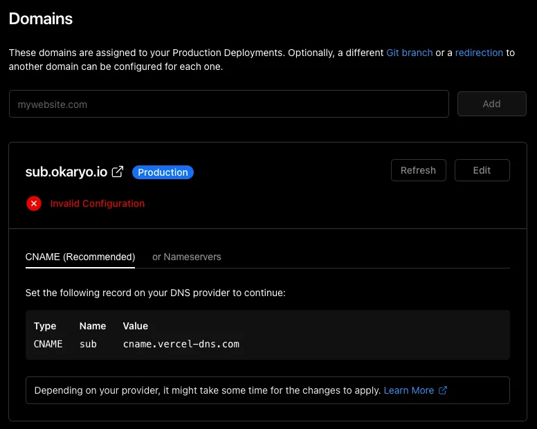Image resolution: width=537 pixels, height=429 pixels.
Task: Follow the redirection link
Action: 479,53
